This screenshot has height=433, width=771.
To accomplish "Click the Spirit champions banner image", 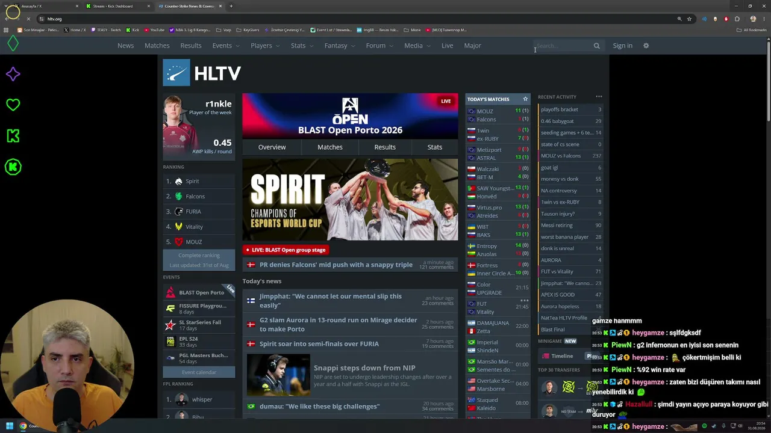I will pos(350,200).
